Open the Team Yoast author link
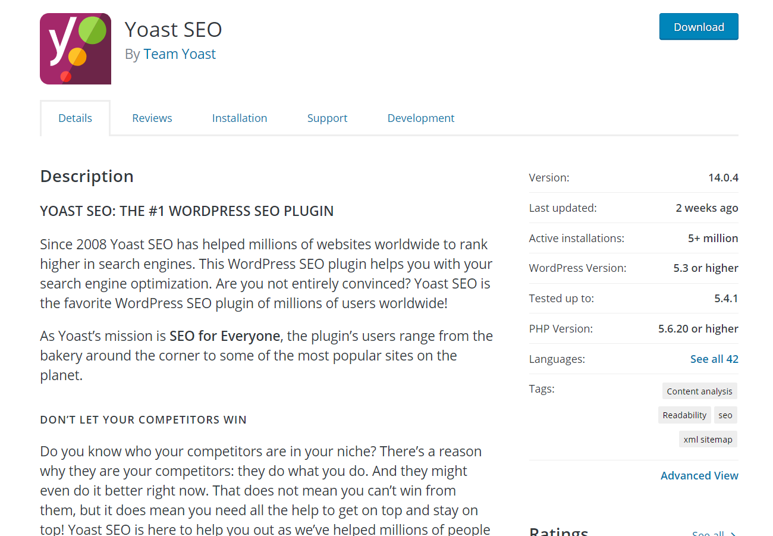This screenshot has height=536, width=773. point(180,54)
